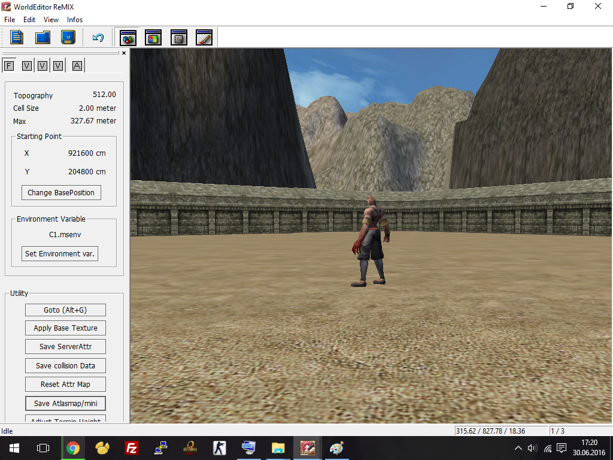Open the File menu
613x460 pixels.
[10, 20]
